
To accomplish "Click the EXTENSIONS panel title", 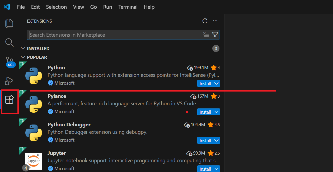I will pyautogui.click(x=39, y=21).
